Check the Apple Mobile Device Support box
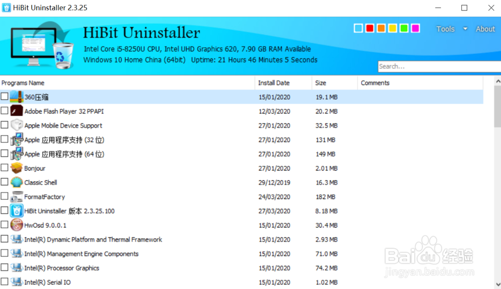 (x=4, y=125)
